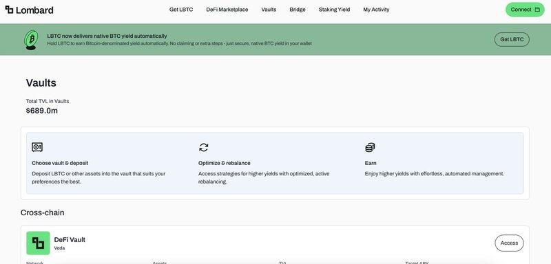Click the Cross-chain section heading
Image resolution: width=551 pixels, height=264 pixels.
[x=43, y=212]
